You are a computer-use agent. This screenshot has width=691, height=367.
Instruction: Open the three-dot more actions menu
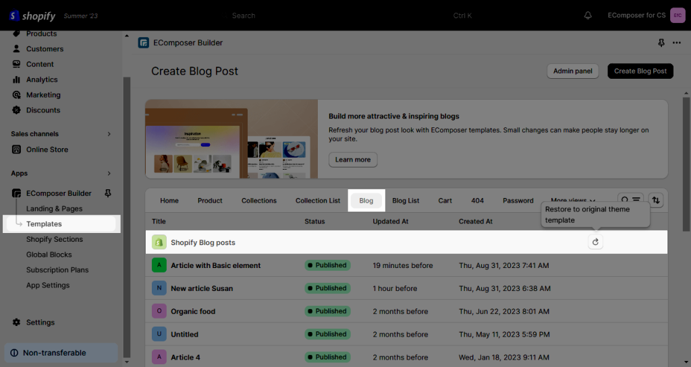[677, 42]
